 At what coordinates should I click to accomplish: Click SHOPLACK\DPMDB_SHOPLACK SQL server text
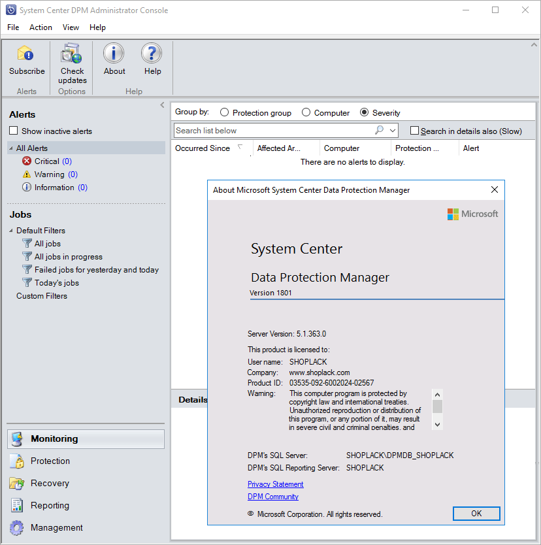click(x=400, y=455)
